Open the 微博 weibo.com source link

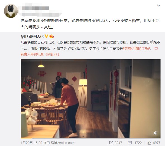[x=63, y=143]
